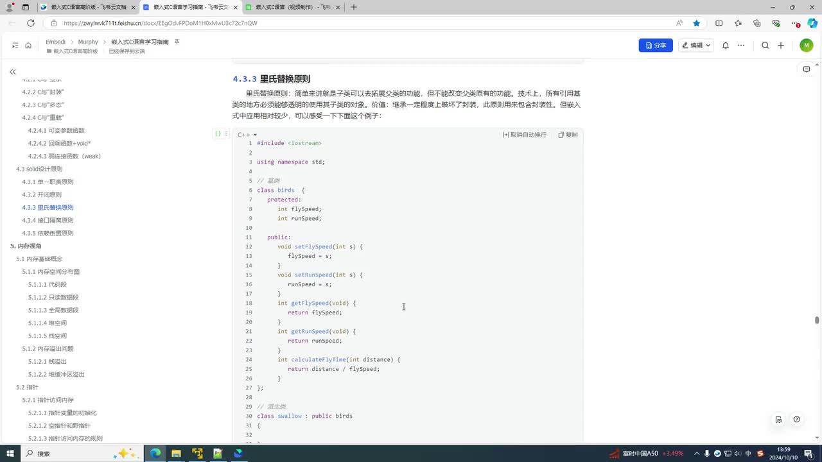Click the help question mark icon
This screenshot has height=462, width=822.
[x=796, y=420]
